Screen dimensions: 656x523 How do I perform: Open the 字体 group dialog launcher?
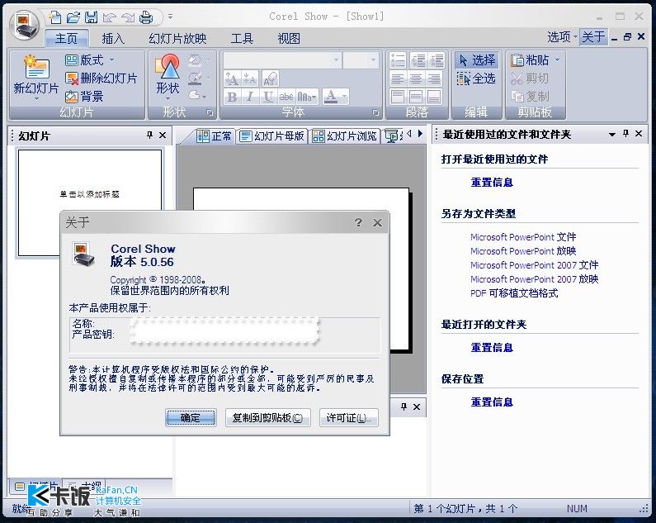pos(375,112)
